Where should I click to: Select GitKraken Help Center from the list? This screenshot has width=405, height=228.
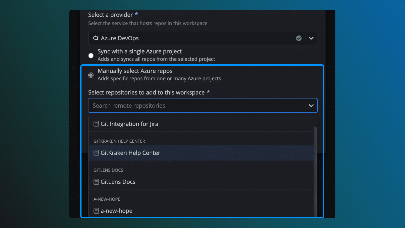click(130, 153)
